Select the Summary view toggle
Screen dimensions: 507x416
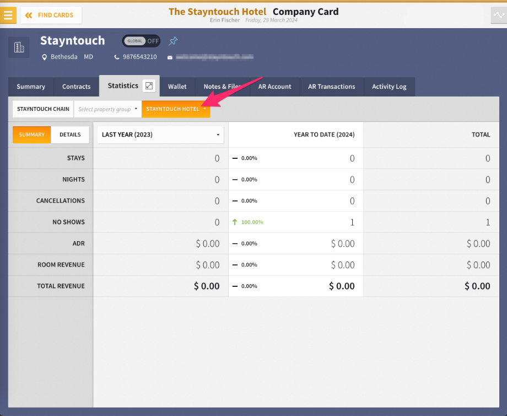pos(32,135)
